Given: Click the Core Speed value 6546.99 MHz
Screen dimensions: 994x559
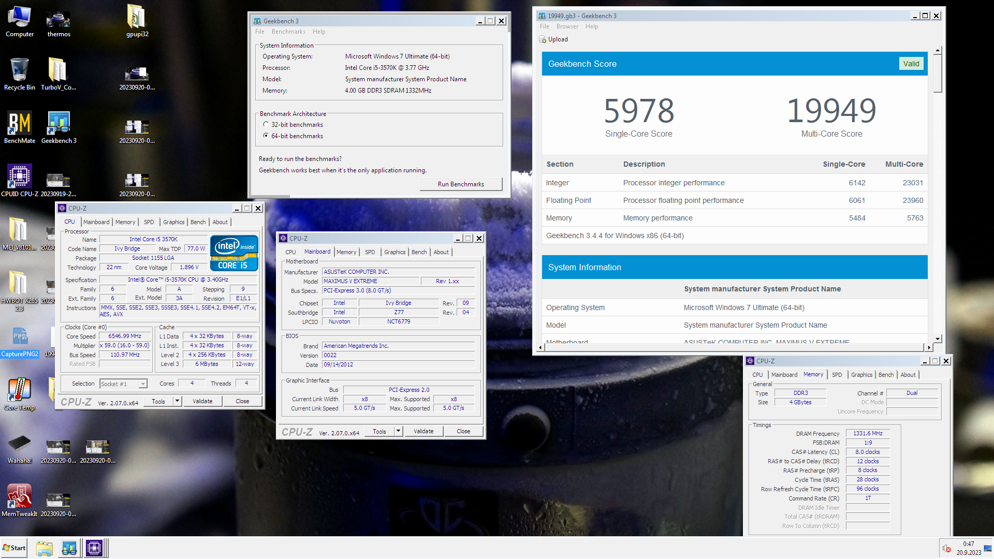Looking at the screenshot, I should click(x=125, y=336).
